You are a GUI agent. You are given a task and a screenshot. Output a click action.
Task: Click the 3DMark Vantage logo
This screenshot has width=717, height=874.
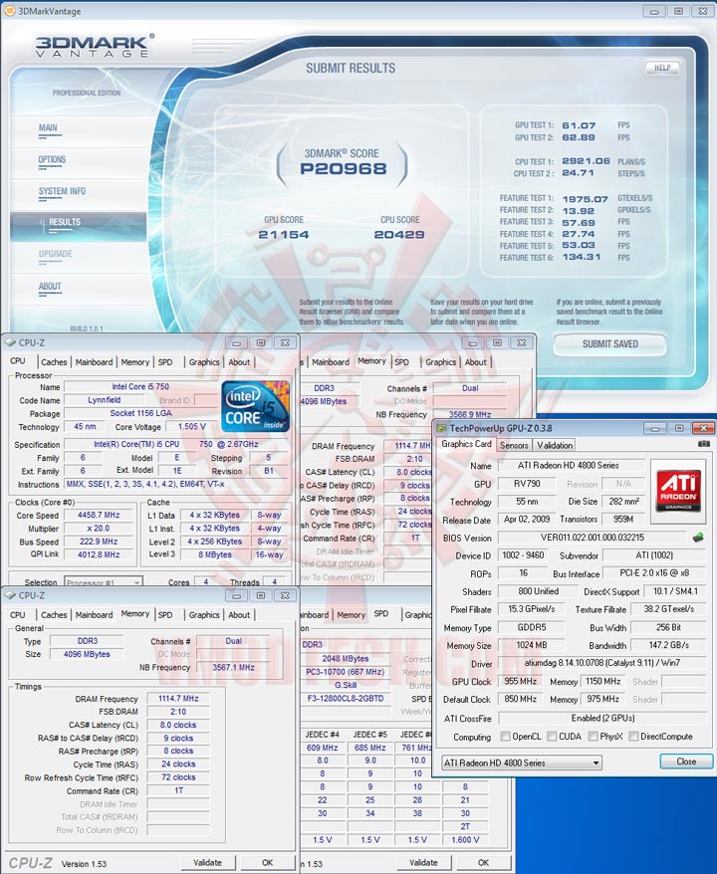pos(95,46)
